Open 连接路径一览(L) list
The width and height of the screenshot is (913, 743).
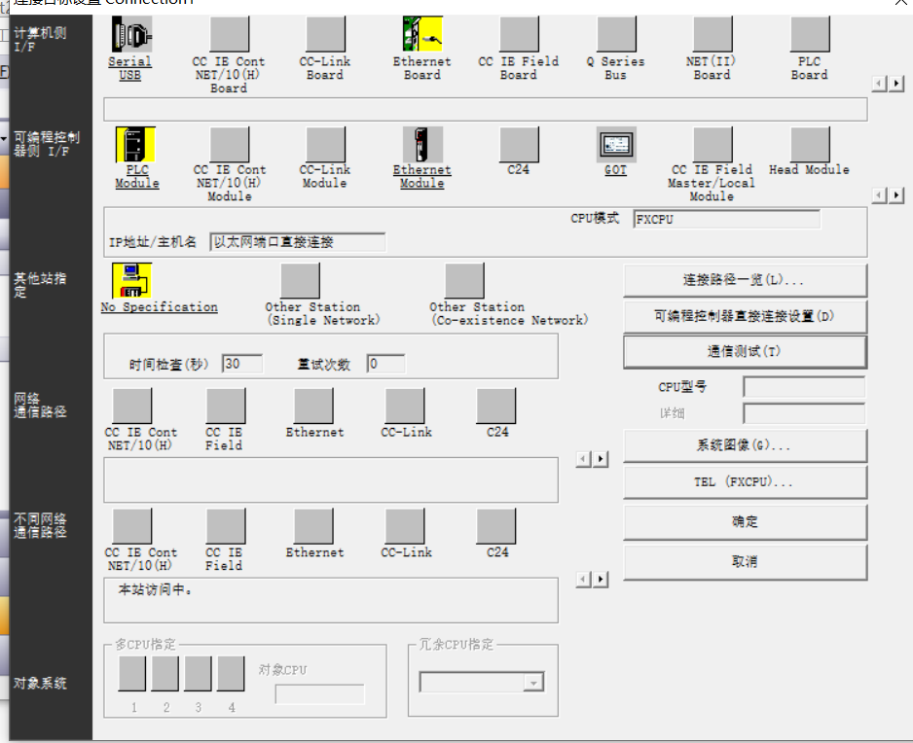click(x=745, y=280)
